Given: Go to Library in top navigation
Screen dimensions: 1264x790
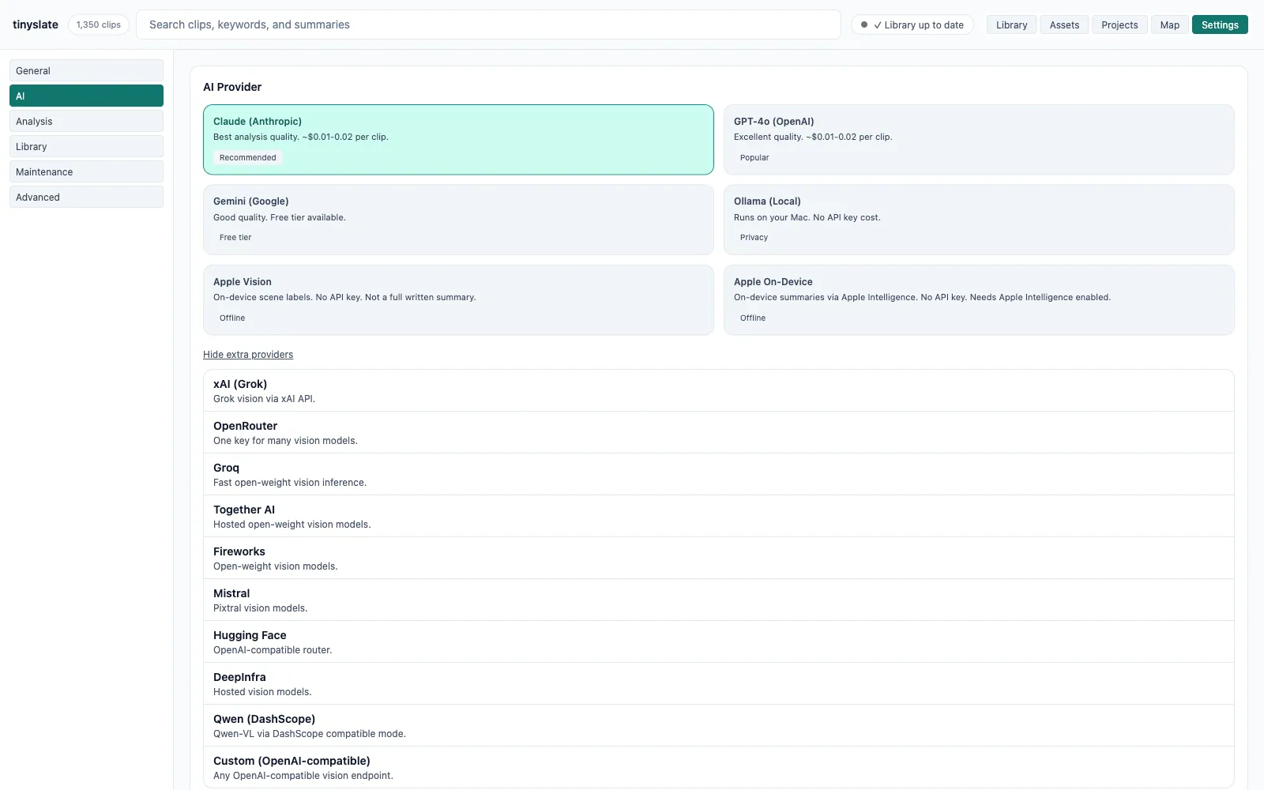Looking at the screenshot, I should pyautogui.click(x=1011, y=24).
